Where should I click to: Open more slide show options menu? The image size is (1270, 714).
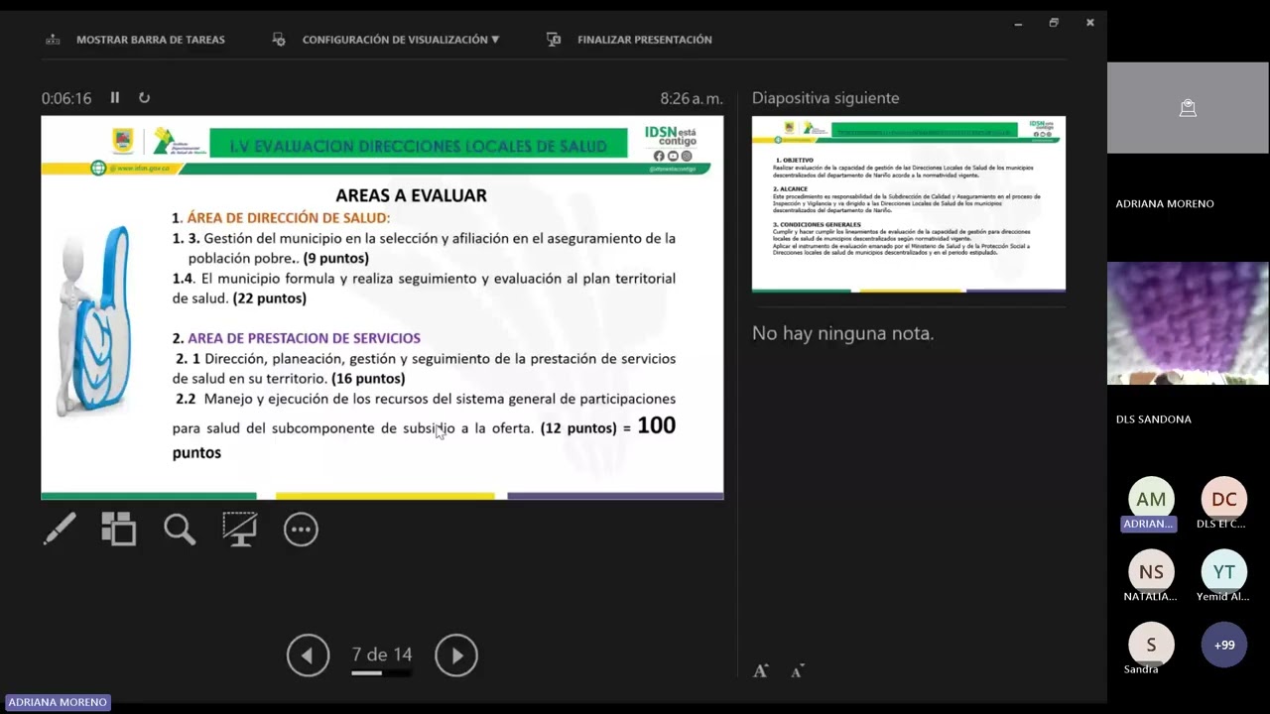pos(301,529)
